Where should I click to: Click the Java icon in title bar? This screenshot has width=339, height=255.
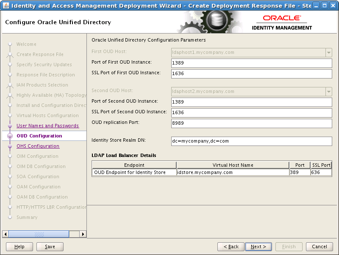tap(6, 6)
